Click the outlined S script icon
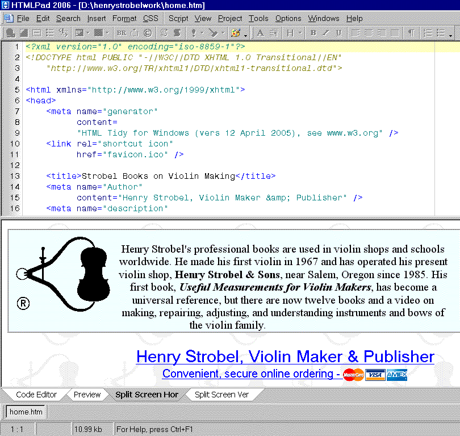Viewport: 460px width, 436px height. coord(164,33)
